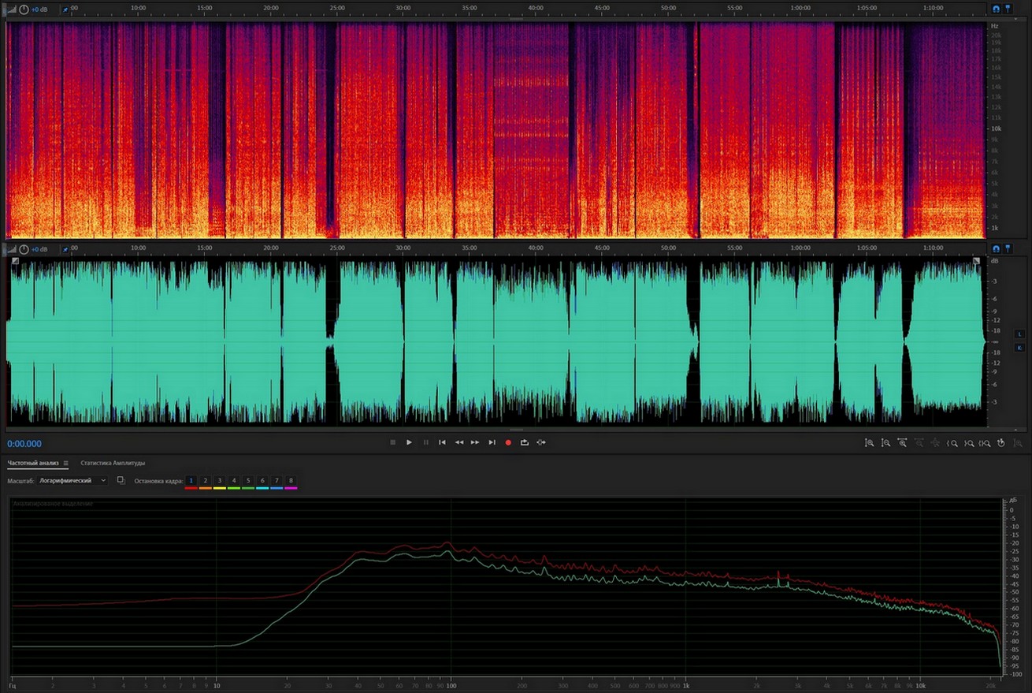The width and height of the screenshot is (1032, 693).
Task: Toggle Loop Playback icon
Action: [x=525, y=442]
